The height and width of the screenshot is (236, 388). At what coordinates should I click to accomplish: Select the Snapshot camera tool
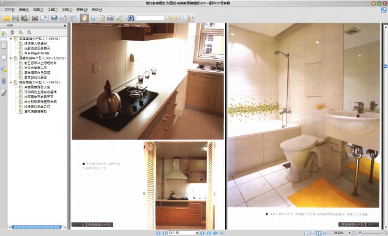[x=111, y=18]
